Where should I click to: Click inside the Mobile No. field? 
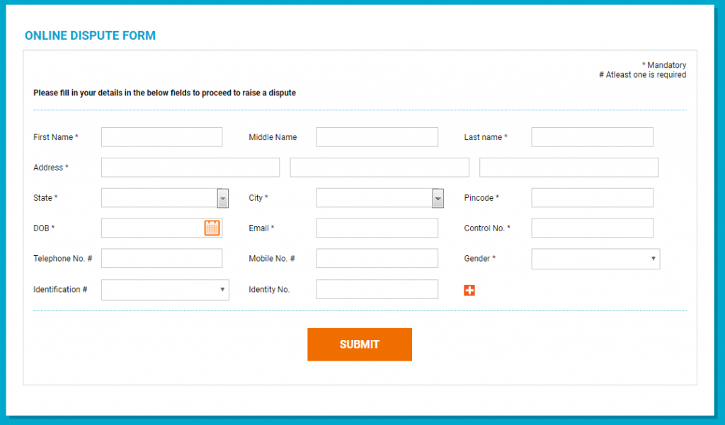377,258
